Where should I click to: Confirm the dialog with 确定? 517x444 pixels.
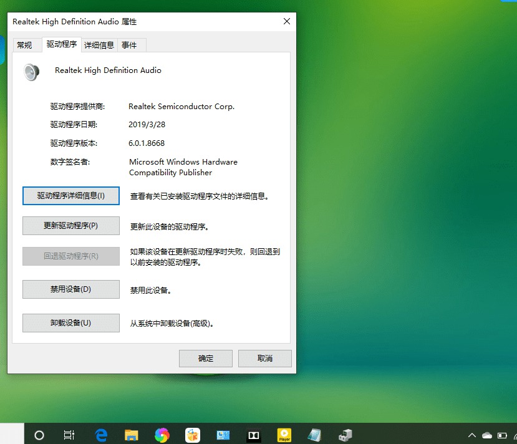coord(206,359)
